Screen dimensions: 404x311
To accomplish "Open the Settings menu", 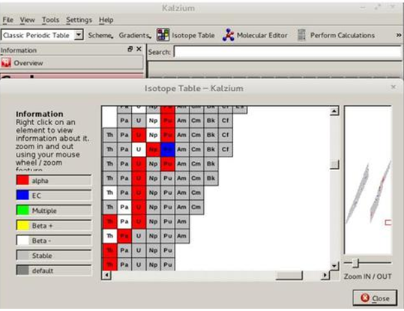I will coord(79,19).
